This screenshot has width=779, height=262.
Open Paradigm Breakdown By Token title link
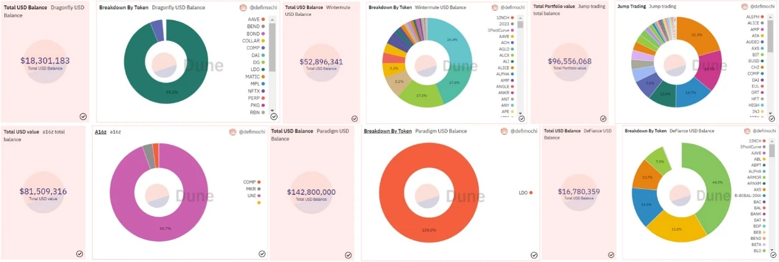pos(388,131)
